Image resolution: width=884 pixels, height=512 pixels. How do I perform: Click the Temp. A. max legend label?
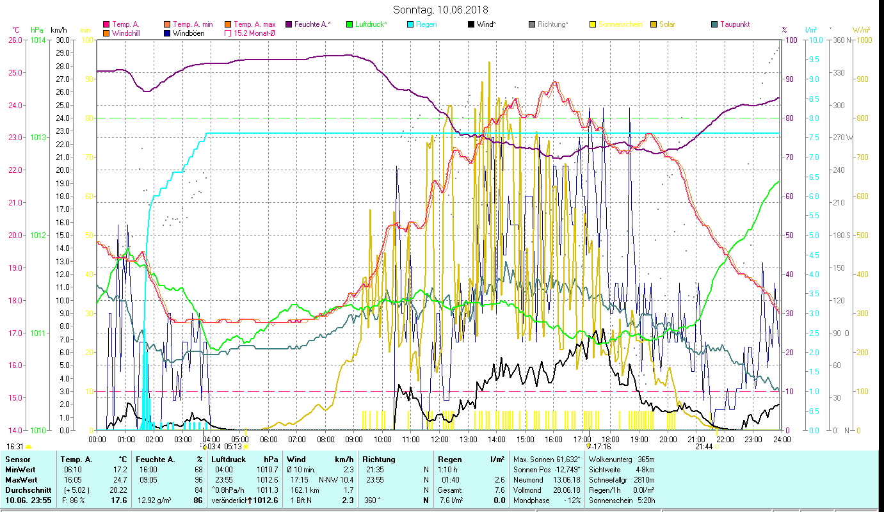point(255,24)
